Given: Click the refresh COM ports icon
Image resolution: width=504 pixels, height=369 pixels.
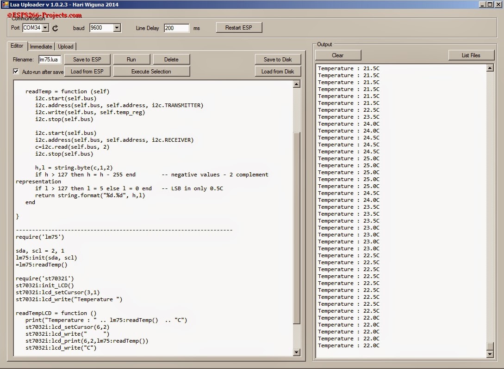Looking at the screenshot, I should [x=55, y=28].
